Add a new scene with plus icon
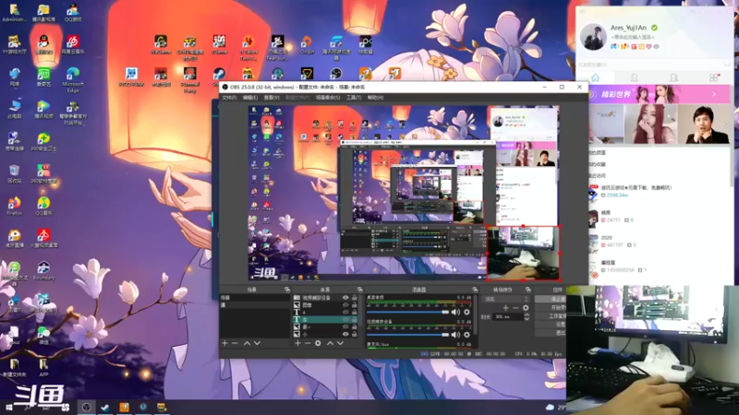This screenshot has width=739, height=415. 224,343
